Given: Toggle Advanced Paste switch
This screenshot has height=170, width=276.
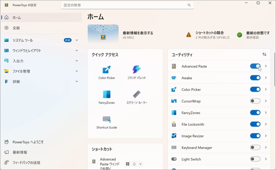Looking at the screenshot, I should (255, 66).
